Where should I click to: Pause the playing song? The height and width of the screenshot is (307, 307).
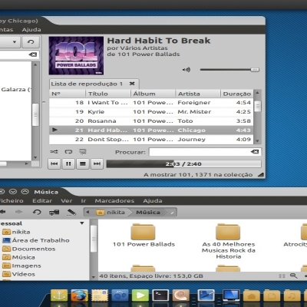point(68,164)
